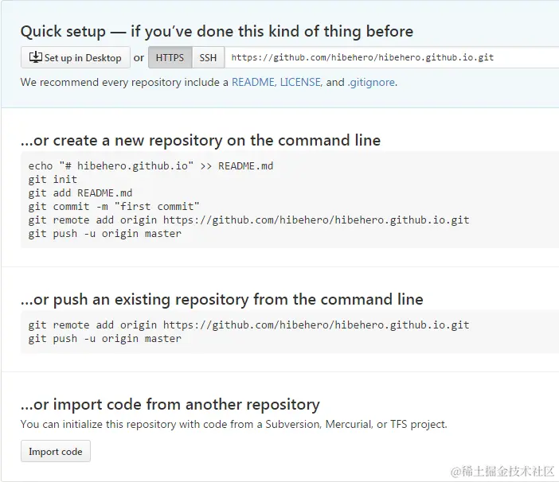Click 'git remote add origin' in new-repository block
Screen dimensions: 559x482
[x=248, y=220]
